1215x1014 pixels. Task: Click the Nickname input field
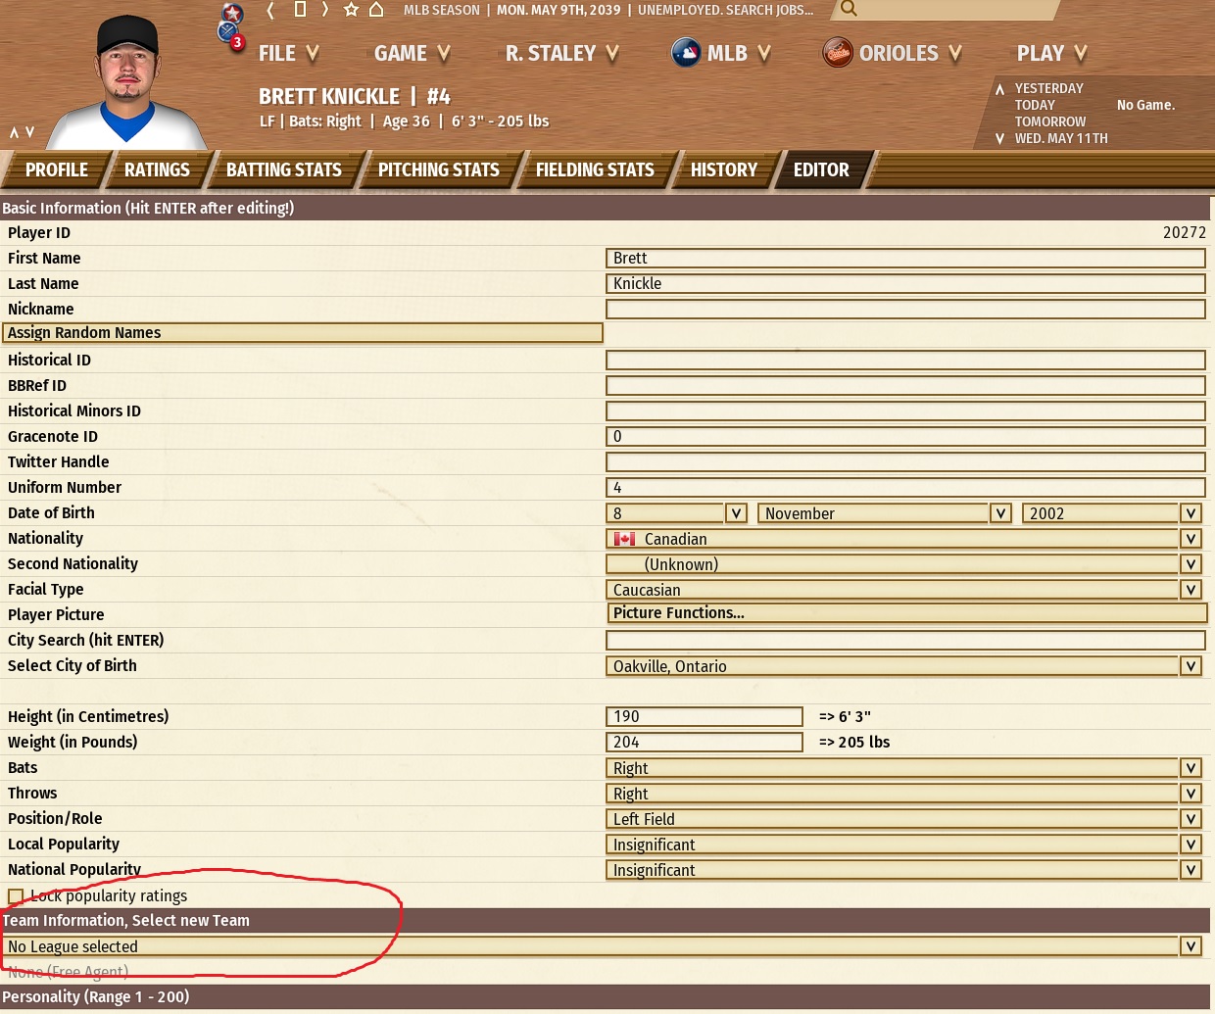[x=905, y=310]
